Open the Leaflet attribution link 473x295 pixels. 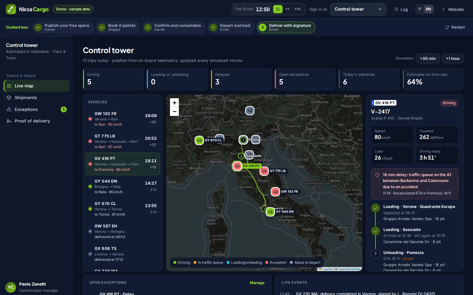[x=325, y=269]
